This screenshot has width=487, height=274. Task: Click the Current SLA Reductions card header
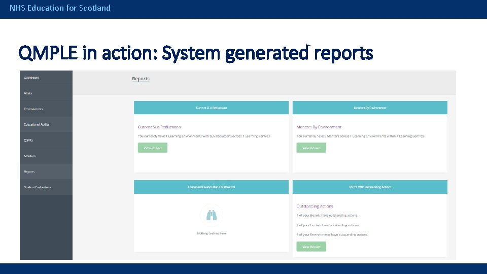[211, 108]
